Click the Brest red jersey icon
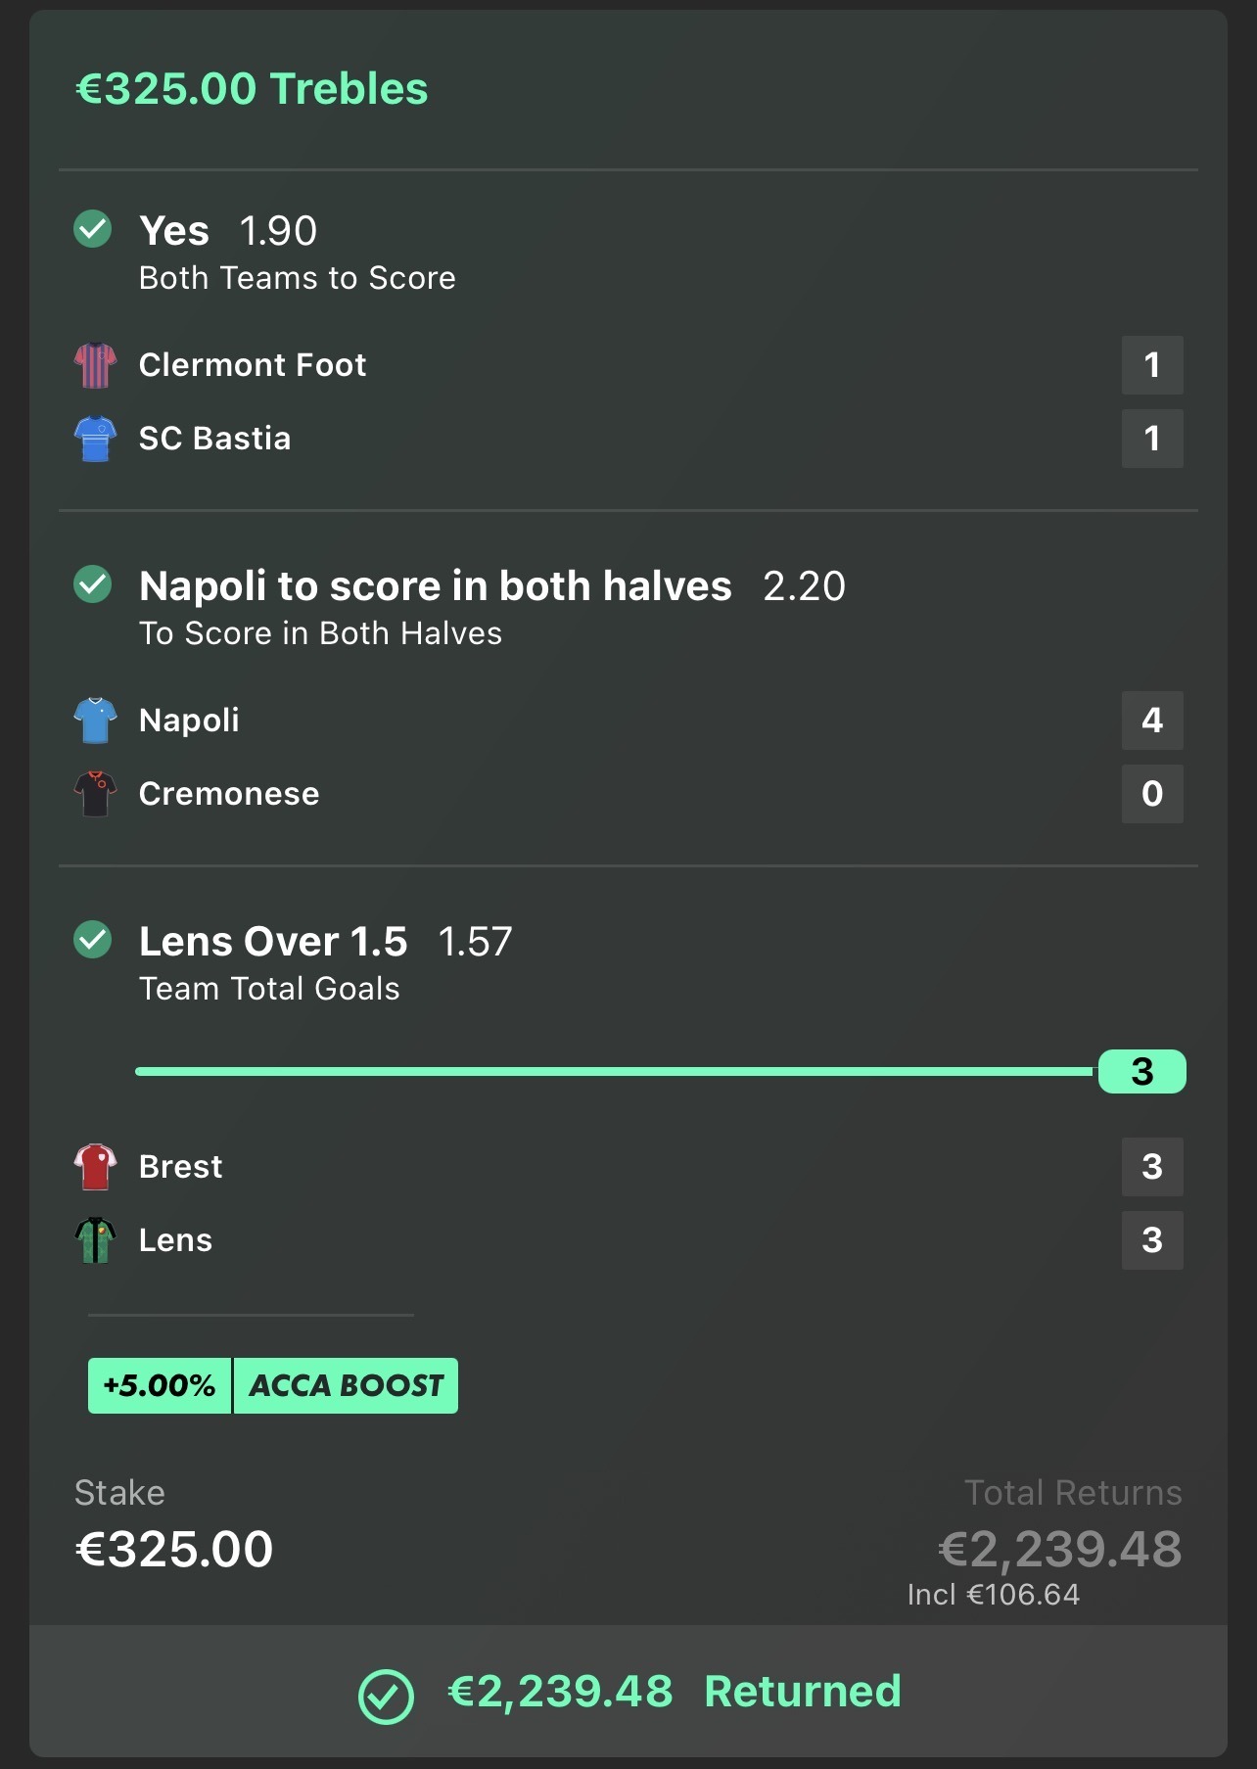This screenshot has width=1257, height=1769. (x=95, y=1167)
